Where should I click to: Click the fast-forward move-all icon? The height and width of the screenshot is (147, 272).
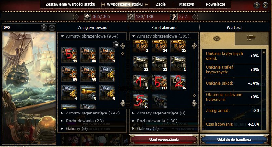click(116, 45)
